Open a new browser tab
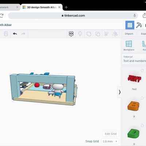This screenshot has width=146, height=146. 66,7
